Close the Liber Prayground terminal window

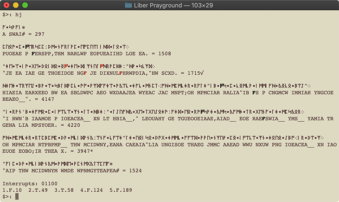point(6,5)
